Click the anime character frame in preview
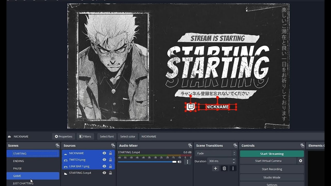331x186 pixels. tap(113, 67)
